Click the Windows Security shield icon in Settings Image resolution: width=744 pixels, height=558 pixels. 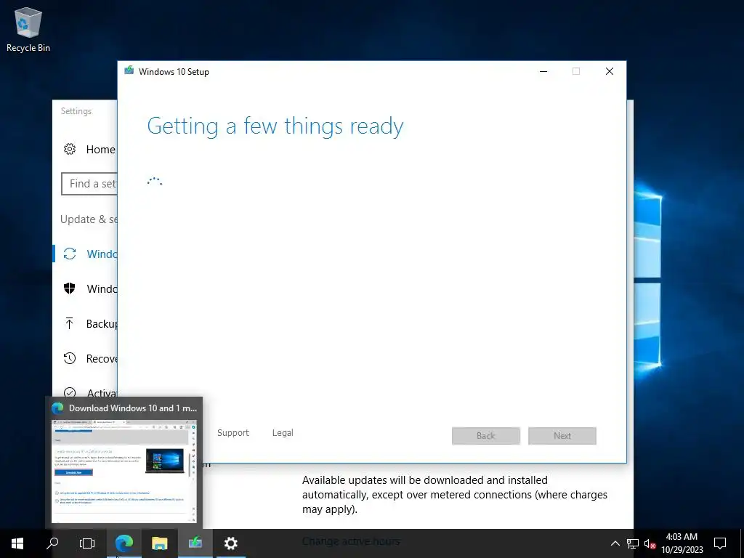(70, 288)
